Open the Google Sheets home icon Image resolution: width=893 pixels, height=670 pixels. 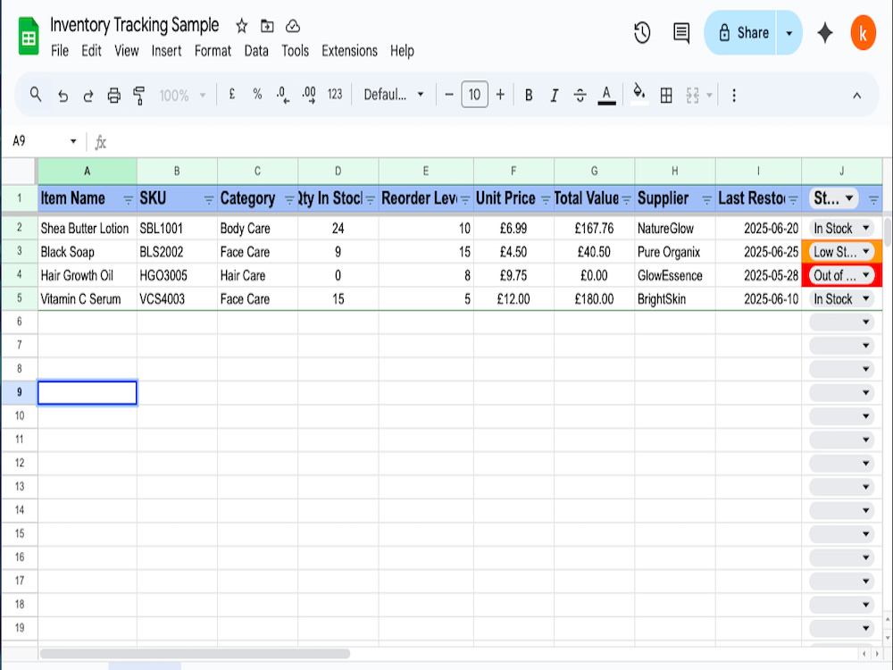29,37
